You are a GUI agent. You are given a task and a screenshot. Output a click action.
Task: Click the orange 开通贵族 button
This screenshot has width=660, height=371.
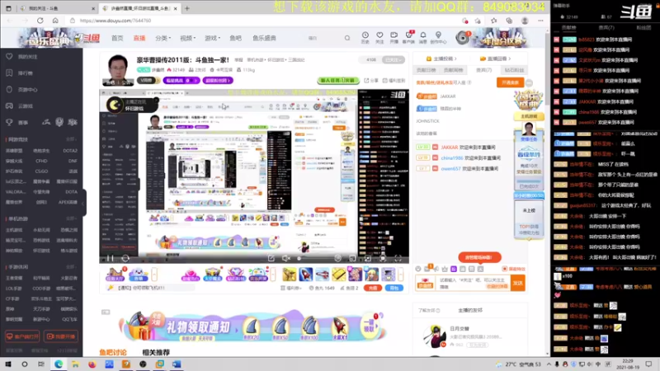(510, 82)
